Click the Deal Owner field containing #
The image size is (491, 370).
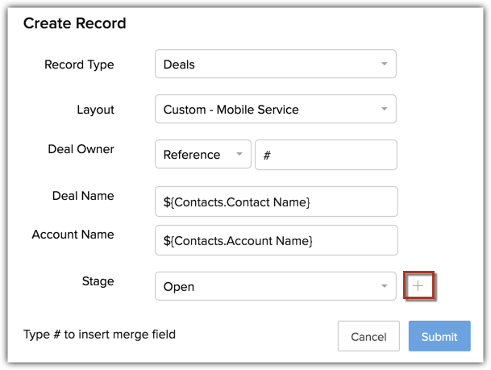coord(326,155)
